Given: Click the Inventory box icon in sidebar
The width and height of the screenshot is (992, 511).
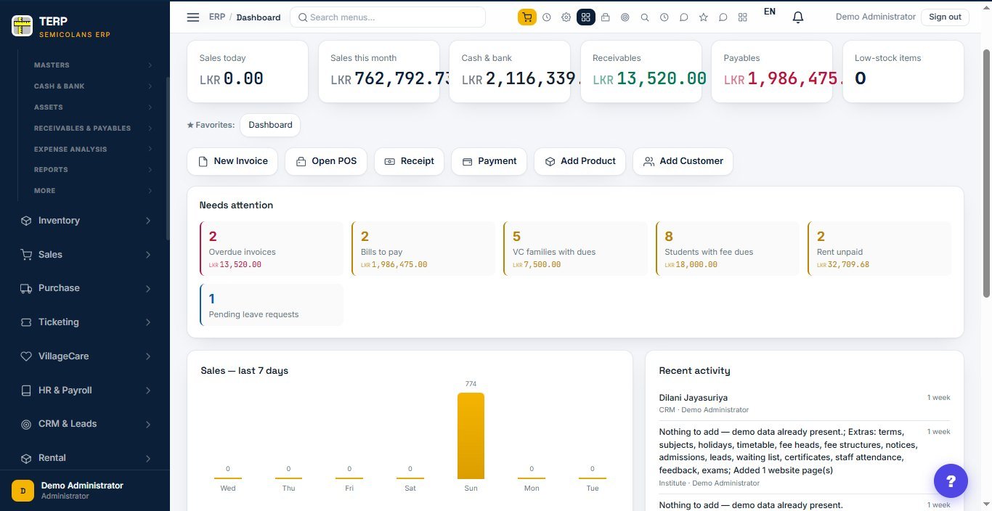Looking at the screenshot, I should tap(26, 221).
